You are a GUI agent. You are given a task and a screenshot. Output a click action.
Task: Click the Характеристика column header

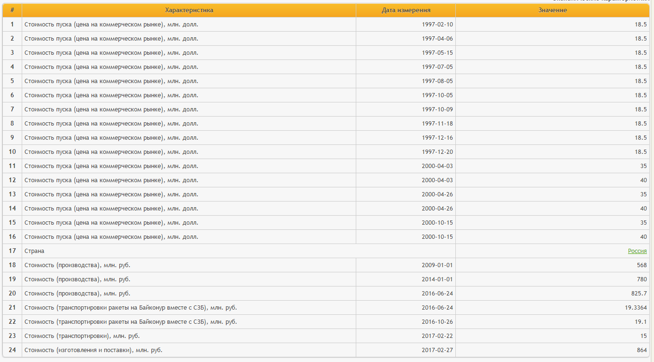189,10
